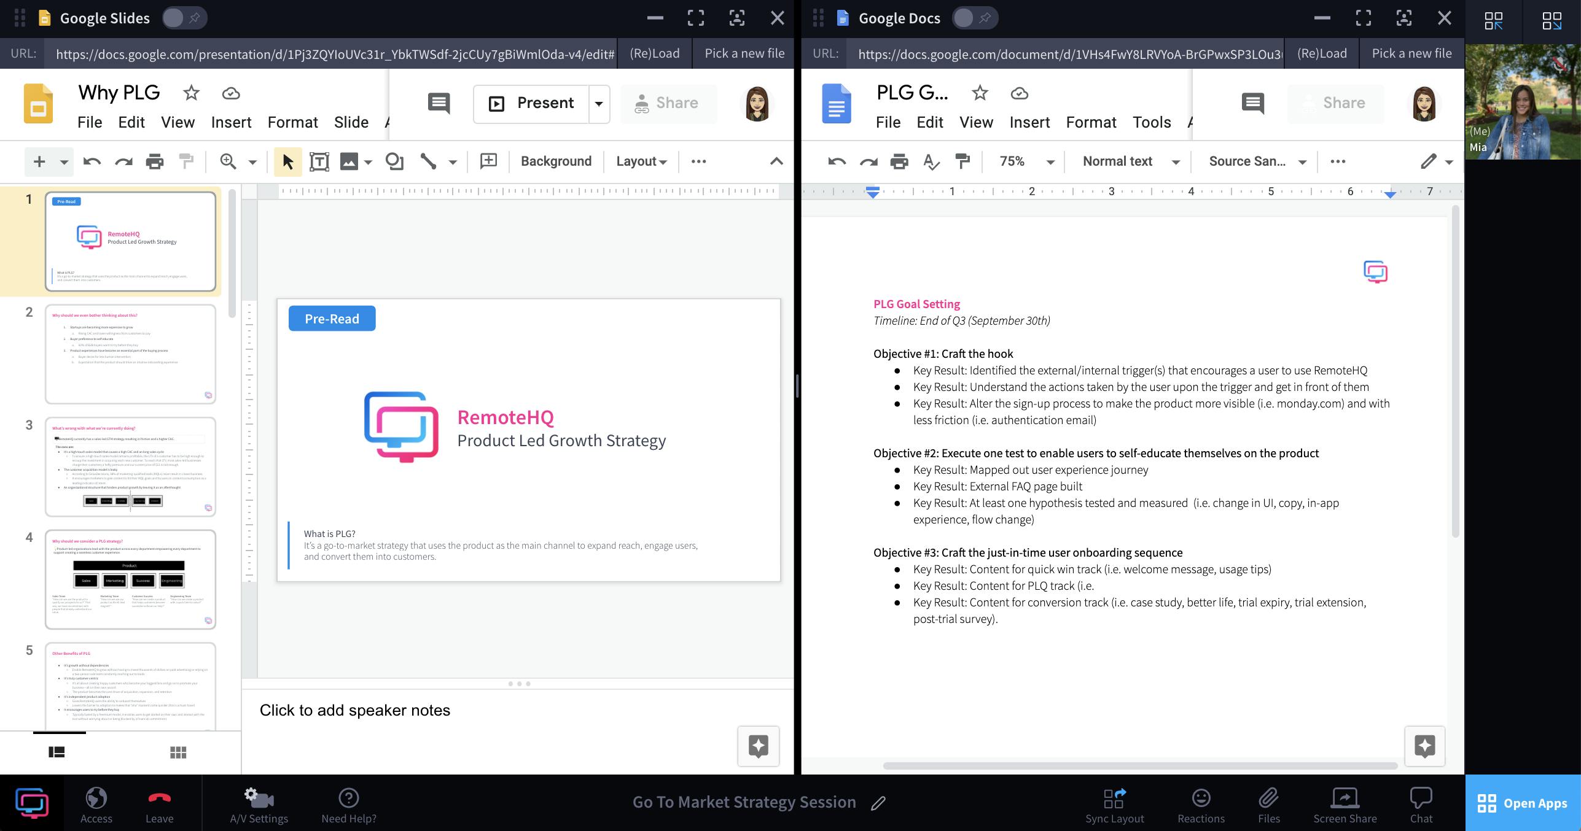Collapse the Slides menus with chevron
The width and height of the screenshot is (1581, 831).
pyautogui.click(x=776, y=161)
